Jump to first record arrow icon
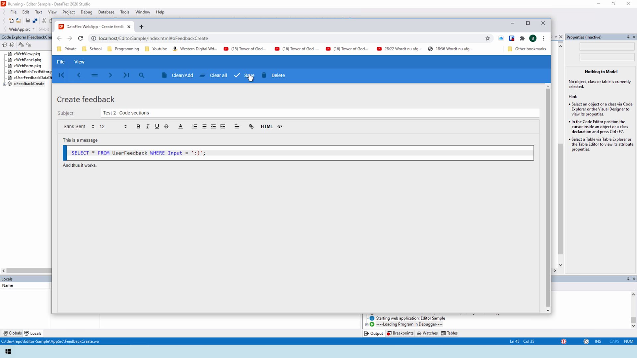This screenshot has width=637, height=358. click(61, 75)
